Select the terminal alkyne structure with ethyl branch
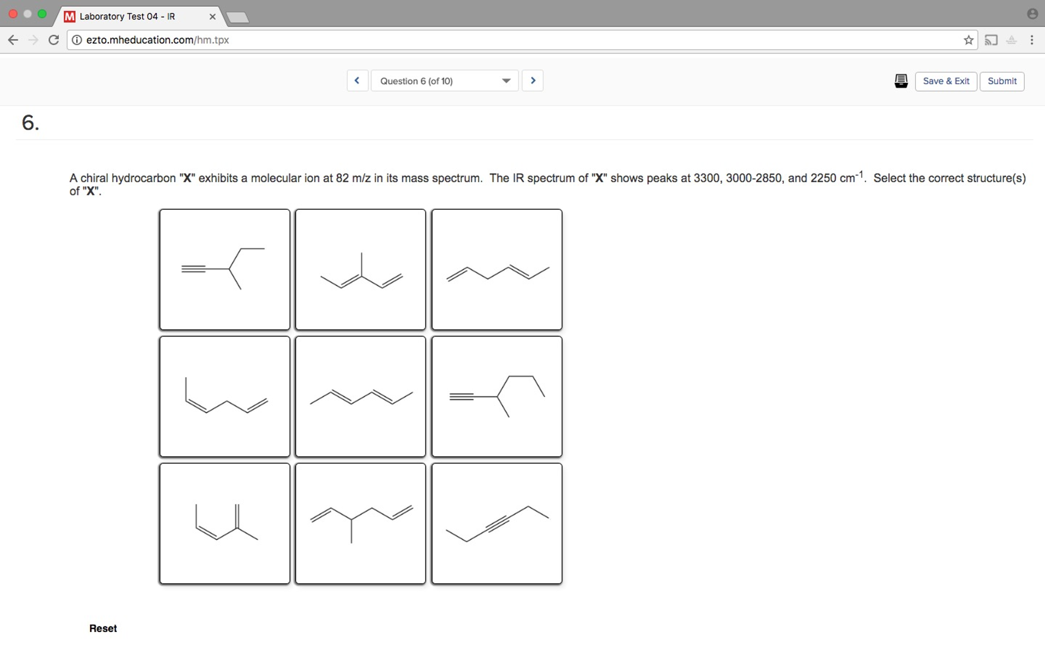The width and height of the screenshot is (1045, 653). [x=225, y=269]
